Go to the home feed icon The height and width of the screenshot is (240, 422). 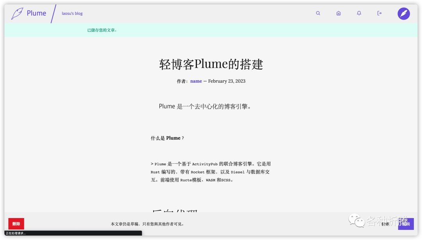coord(338,13)
